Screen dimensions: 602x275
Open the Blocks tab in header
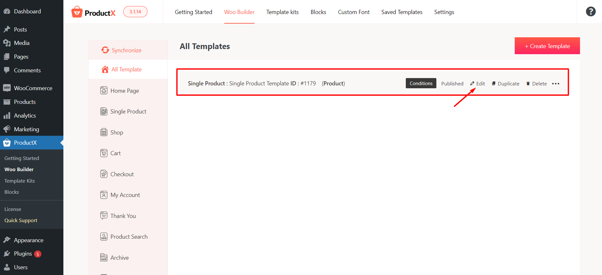pos(318,12)
